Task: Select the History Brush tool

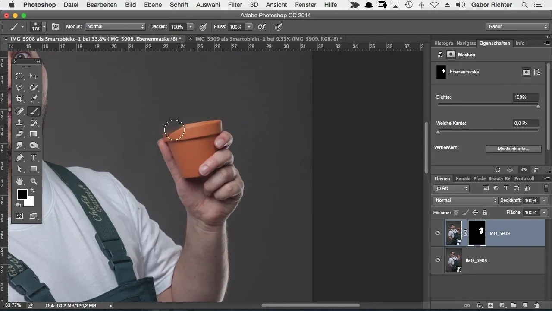Action: click(x=34, y=123)
